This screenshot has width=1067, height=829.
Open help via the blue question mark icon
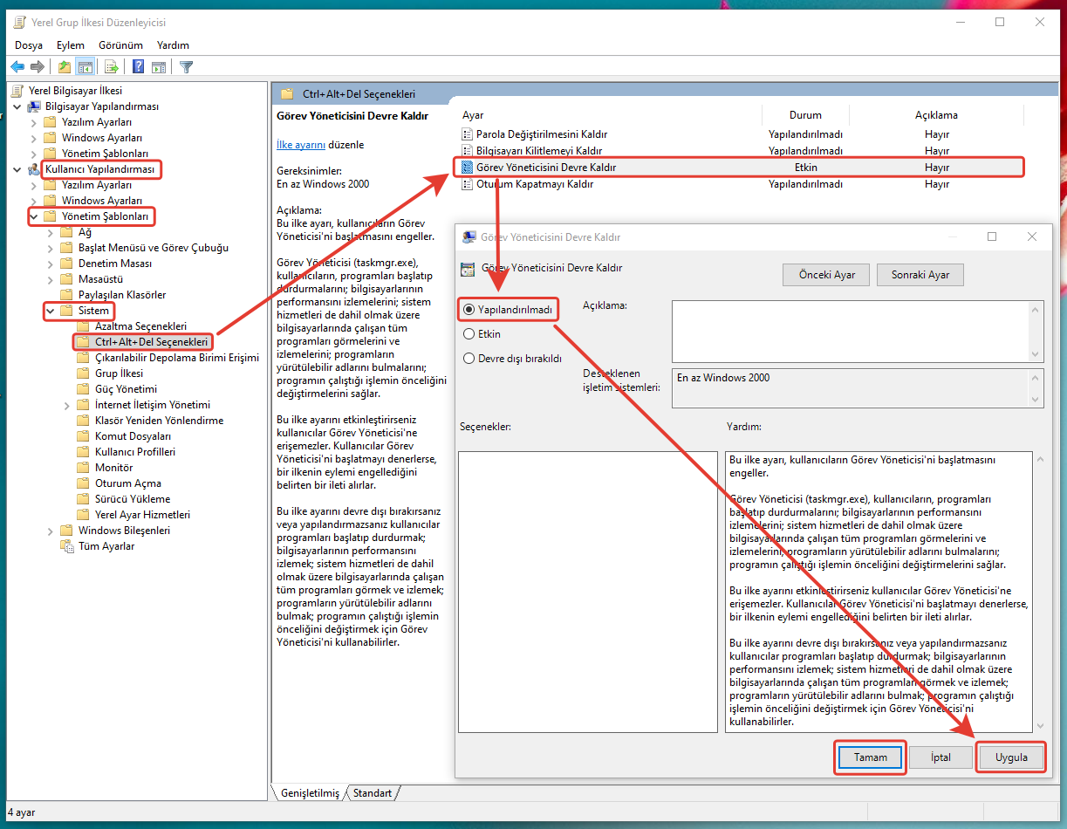click(138, 67)
